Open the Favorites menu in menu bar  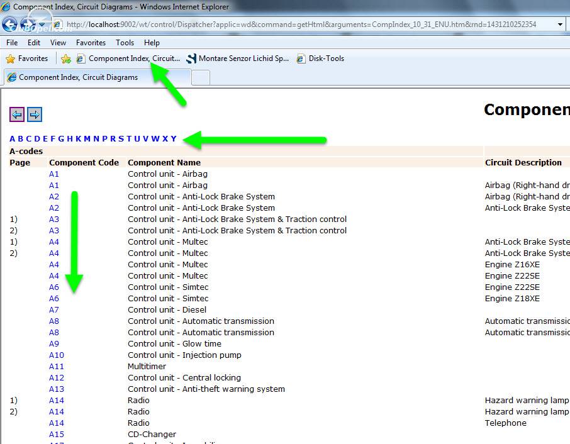[91, 43]
